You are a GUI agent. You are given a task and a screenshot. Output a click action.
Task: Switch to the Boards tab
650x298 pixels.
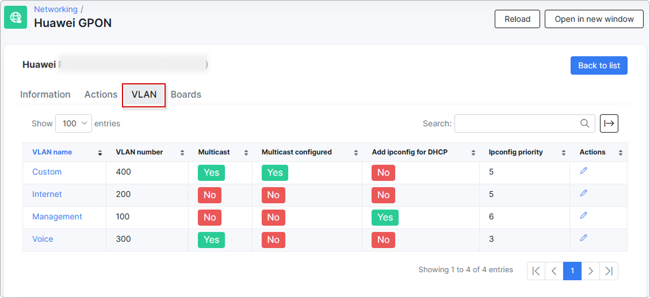(x=186, y=95)
